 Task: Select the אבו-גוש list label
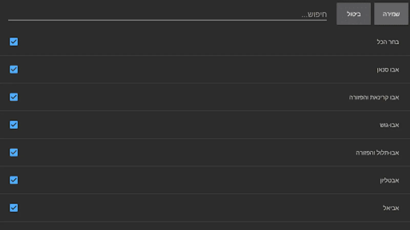(x=389, y=125)
